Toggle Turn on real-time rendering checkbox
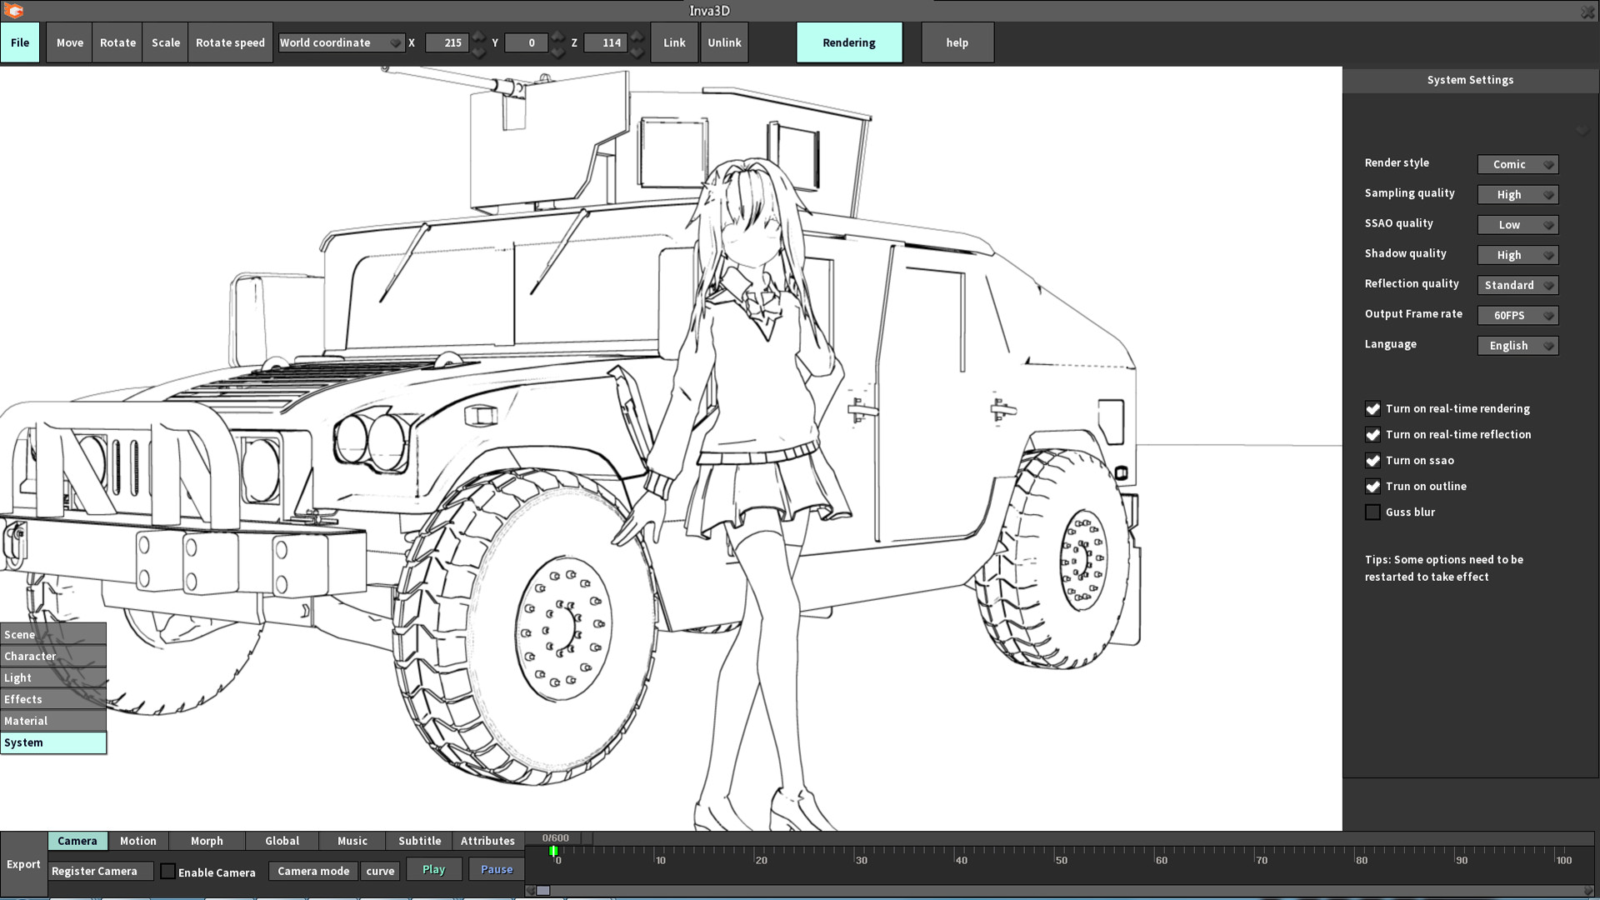 pyautogui.click(x=1372, y=408)
